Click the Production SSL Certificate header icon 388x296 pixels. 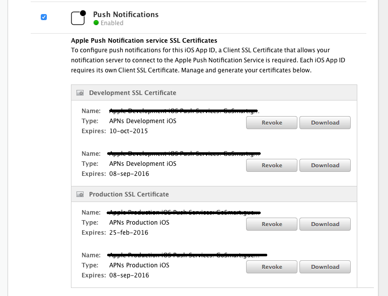pyautogui.click(x=80, y=194)
